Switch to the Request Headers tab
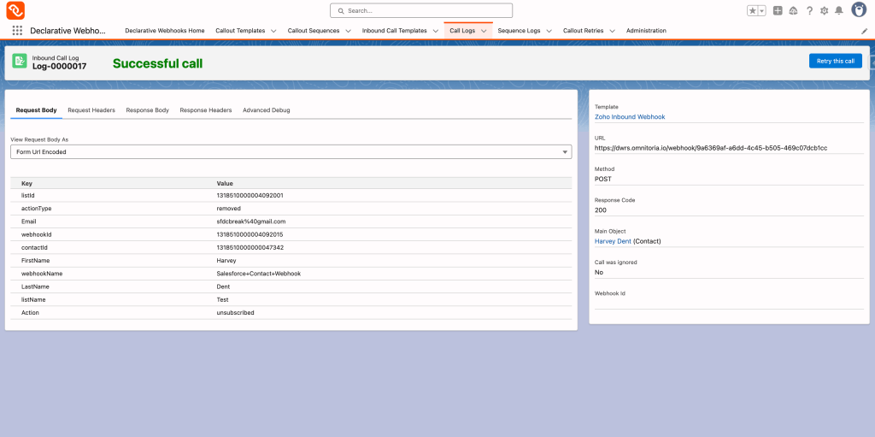 [91, 110]
